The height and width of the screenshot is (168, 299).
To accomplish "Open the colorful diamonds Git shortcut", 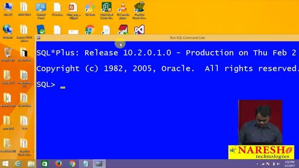I will (90, 9).
